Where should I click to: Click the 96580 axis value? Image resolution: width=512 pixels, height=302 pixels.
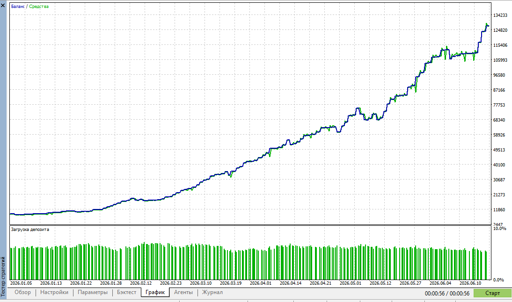point(499,75)
